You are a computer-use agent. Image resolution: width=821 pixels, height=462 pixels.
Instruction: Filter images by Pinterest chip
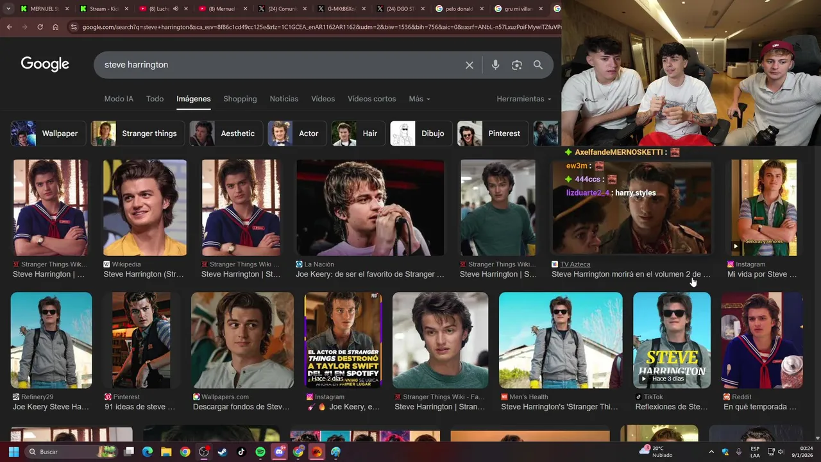pos(493,133)
